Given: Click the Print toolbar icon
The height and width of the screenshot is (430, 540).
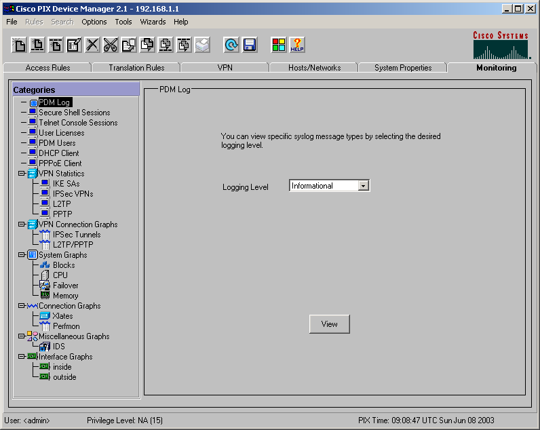Looking at the screenshot, I should 202,45.
